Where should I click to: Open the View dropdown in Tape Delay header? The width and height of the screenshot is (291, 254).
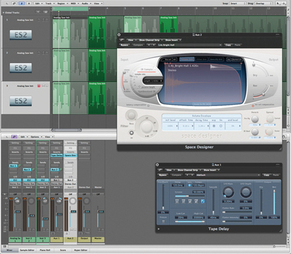pyautogui.click(x=170, y=170)
